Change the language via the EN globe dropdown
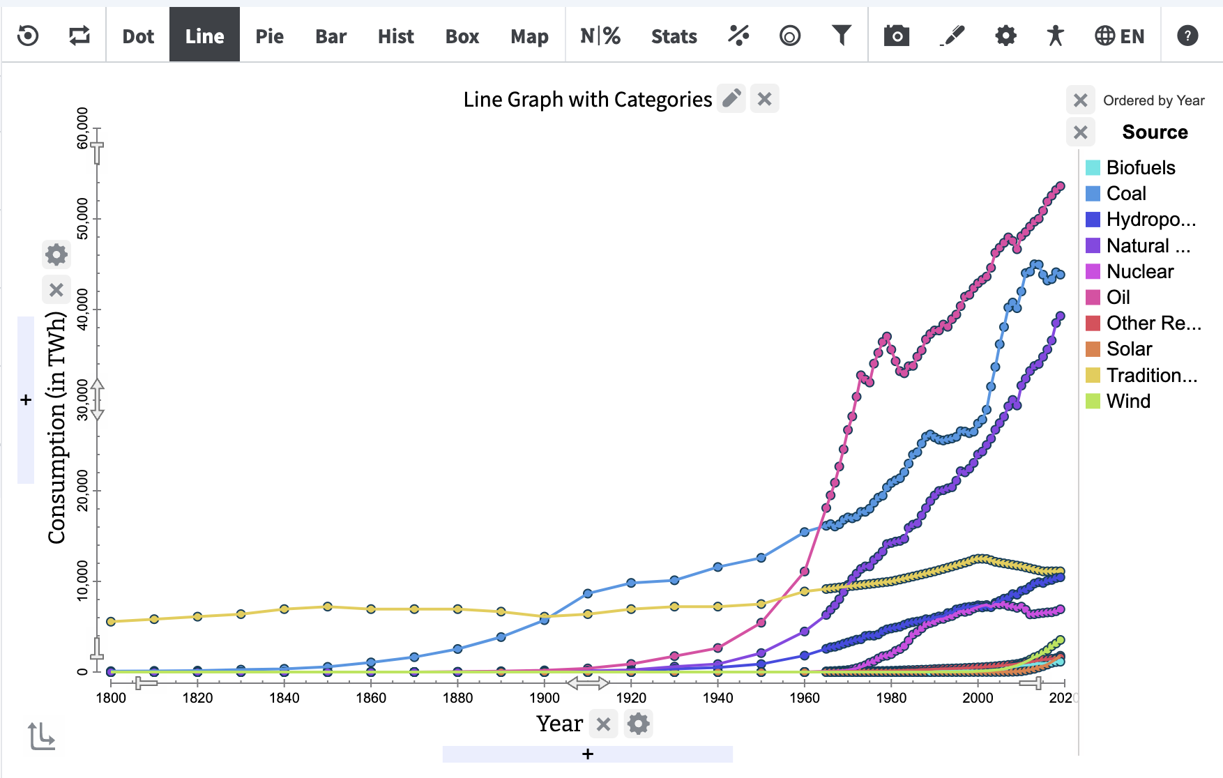Image resolution: width=1223 pixels, height=778 pixels. pos(1119,36)
